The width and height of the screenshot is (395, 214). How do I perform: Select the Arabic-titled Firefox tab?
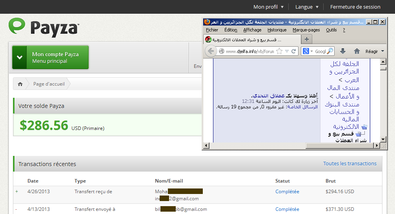pyautogui.click(x=252, y=40)
